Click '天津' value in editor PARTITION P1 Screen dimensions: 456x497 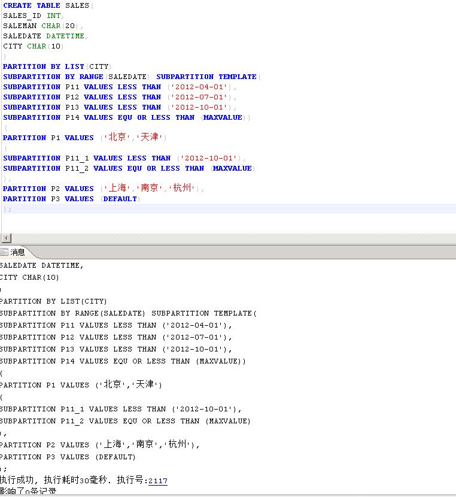[x=150, y=137]
